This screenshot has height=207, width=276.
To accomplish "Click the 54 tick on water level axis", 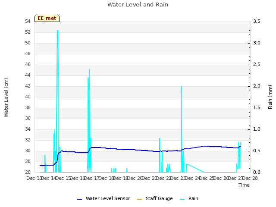I will pos(28,22).
